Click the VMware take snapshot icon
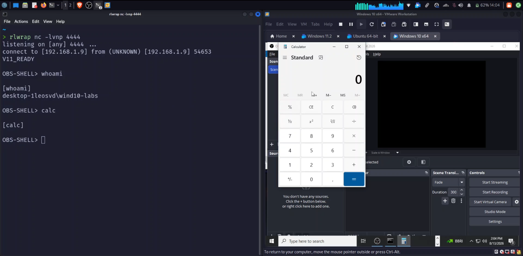The height and width of the screenshot is (256, 523). coord(383,24)
